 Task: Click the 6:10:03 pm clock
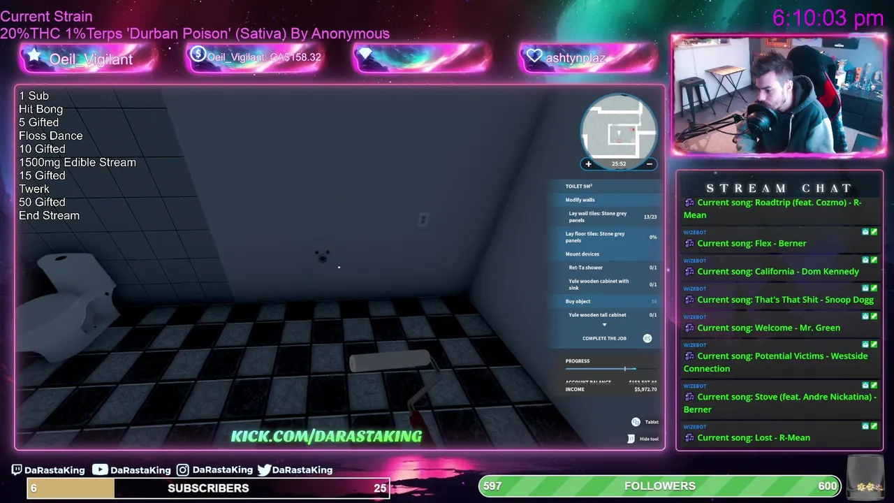click(828, 17)
